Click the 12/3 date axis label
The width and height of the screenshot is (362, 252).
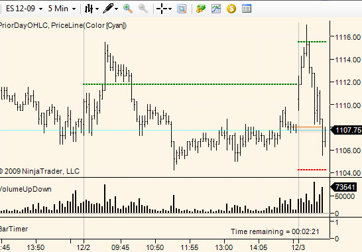(298, 247)
